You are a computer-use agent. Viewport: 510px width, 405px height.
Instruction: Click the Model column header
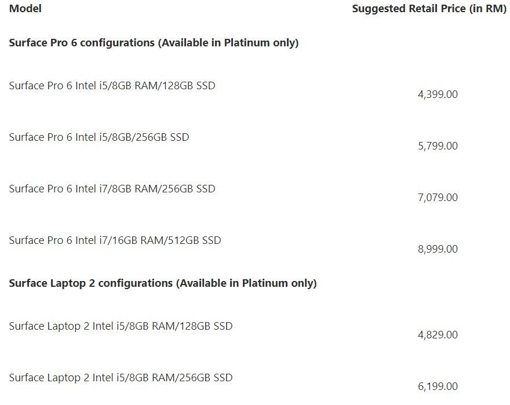(x=25, y=9)
